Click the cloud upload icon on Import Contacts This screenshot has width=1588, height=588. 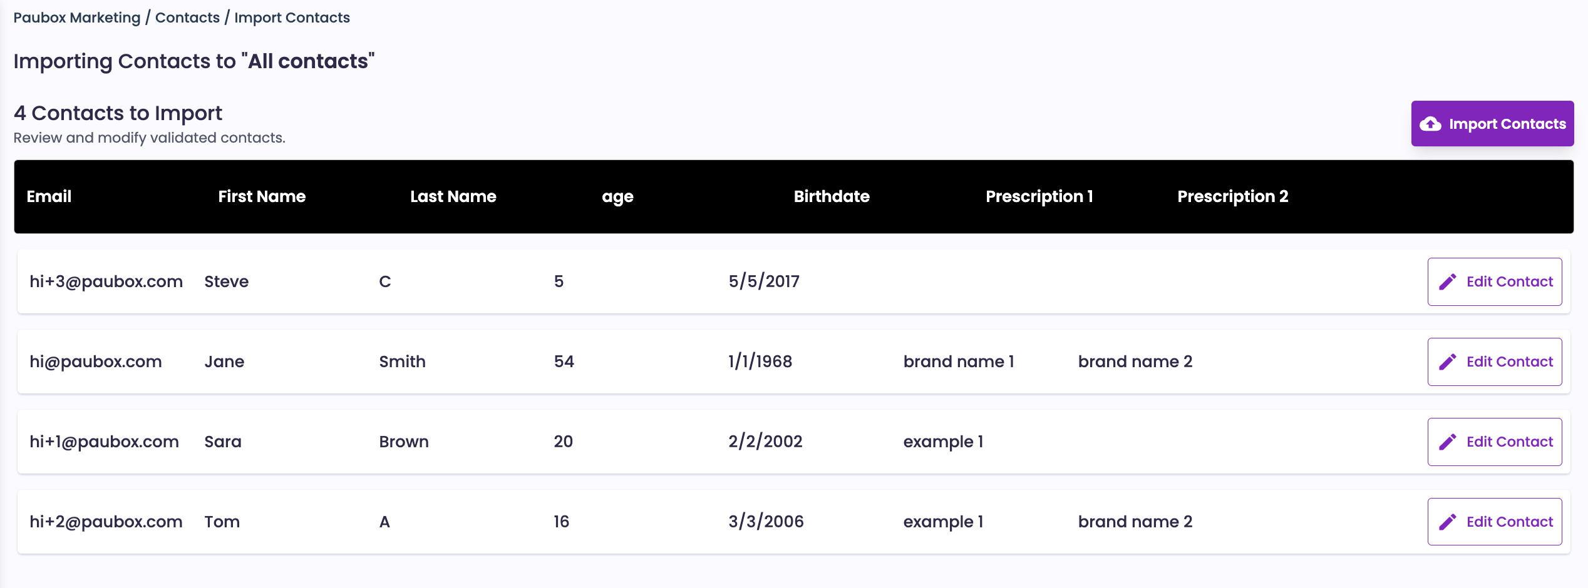[1430, 124]
